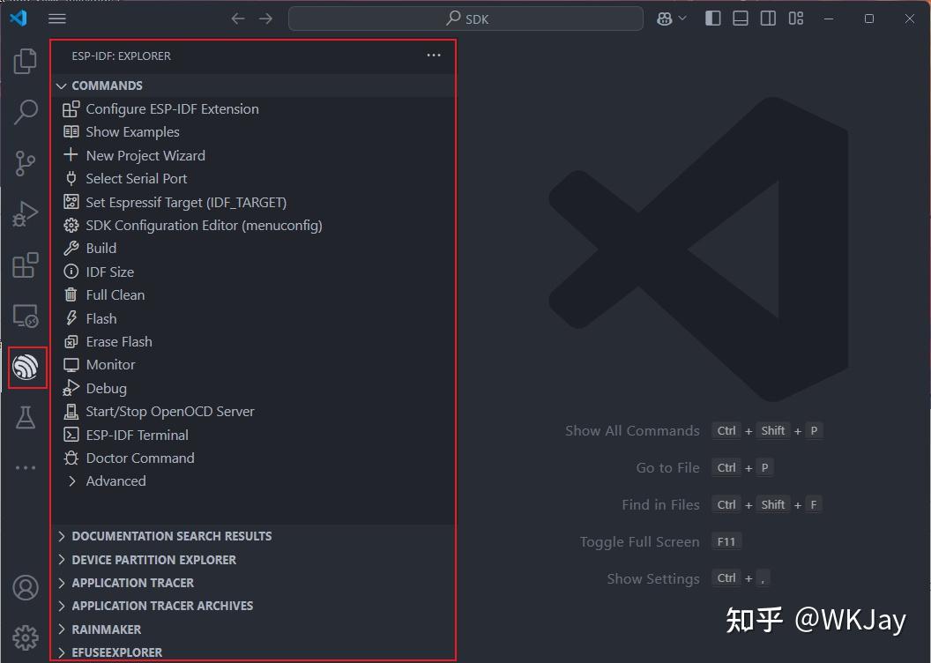Open the hamburger menu

(x=56, y=18)
